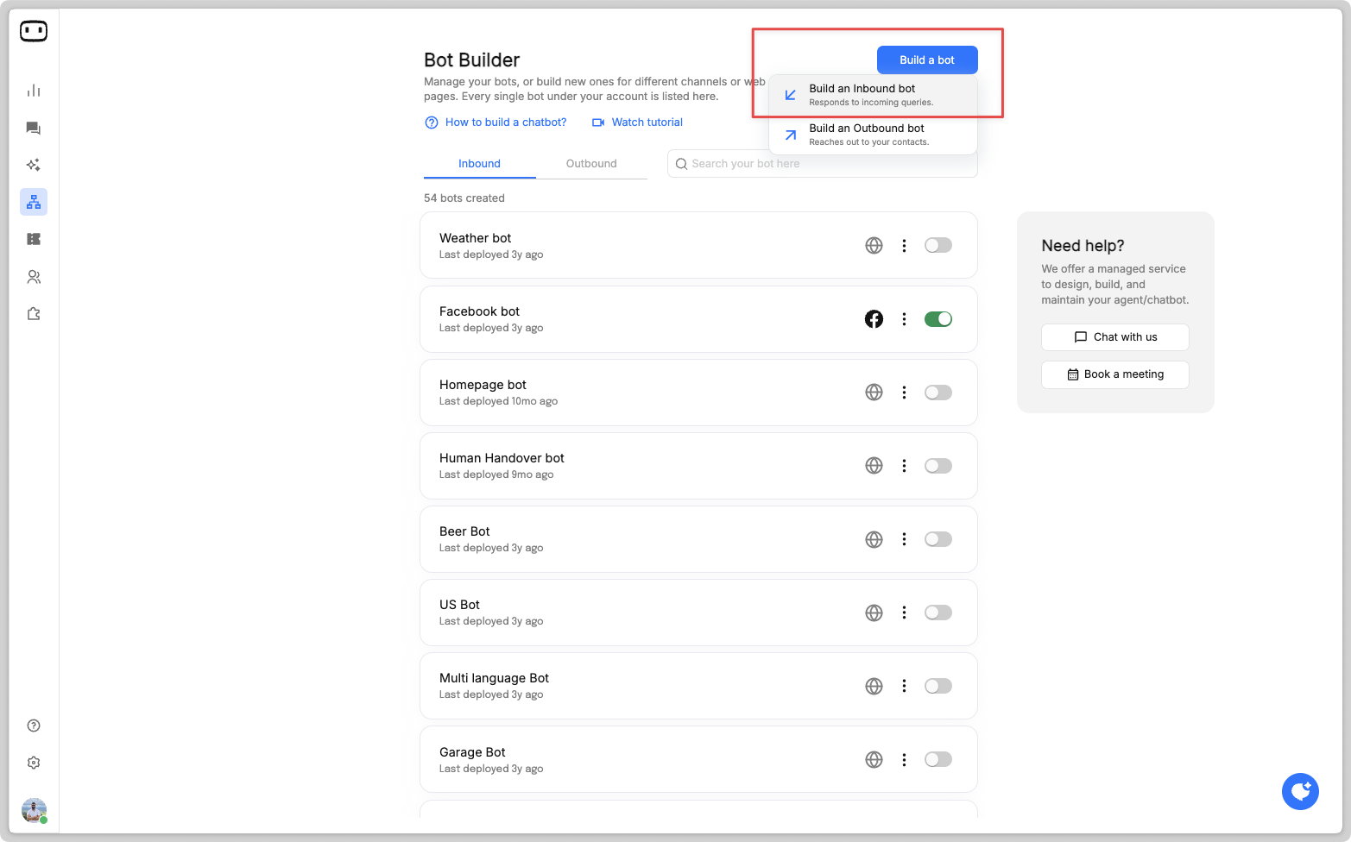Open the three-dot menu for Beer Bot
Screen dimensions: 1351x842
click(904, 539)
